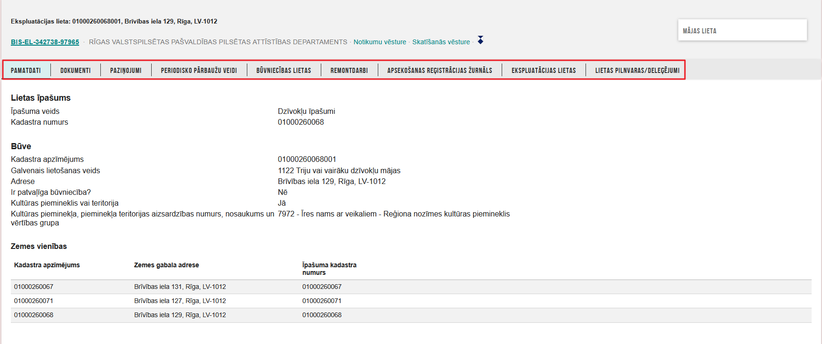Select land unit cell 01000260067 in first column
This screenshot has width=822, height=344.
(x=33, y=287)
